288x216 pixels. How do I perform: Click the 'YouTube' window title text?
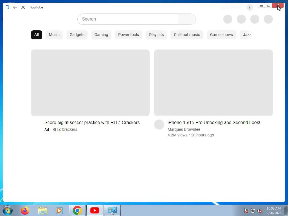coord(37,7)
